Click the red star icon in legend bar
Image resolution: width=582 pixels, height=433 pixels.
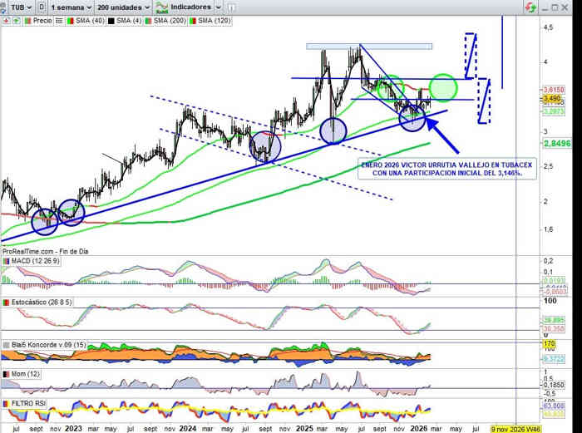click(5, 20)
